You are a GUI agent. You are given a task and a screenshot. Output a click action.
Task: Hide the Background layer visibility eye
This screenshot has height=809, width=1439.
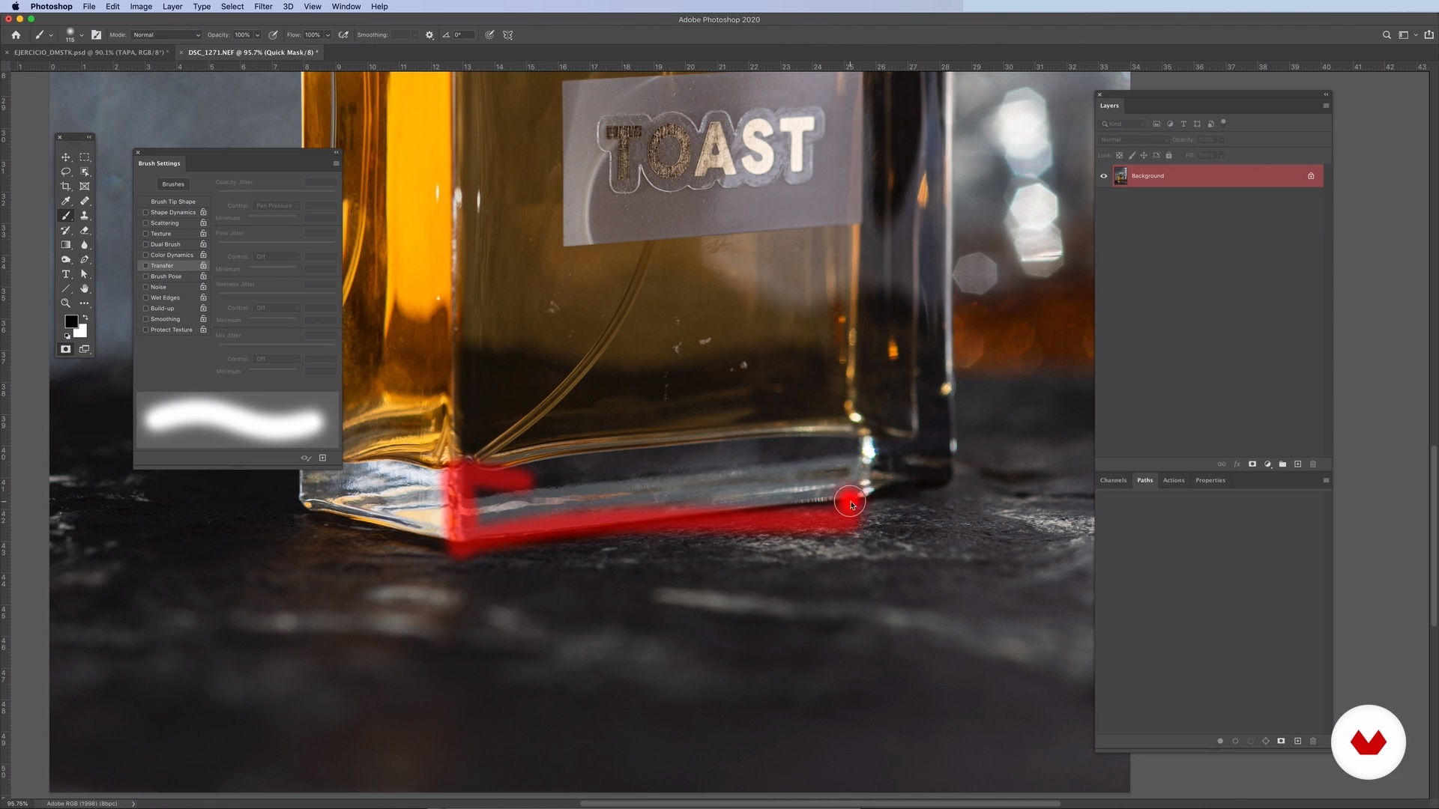(1104, 176)
